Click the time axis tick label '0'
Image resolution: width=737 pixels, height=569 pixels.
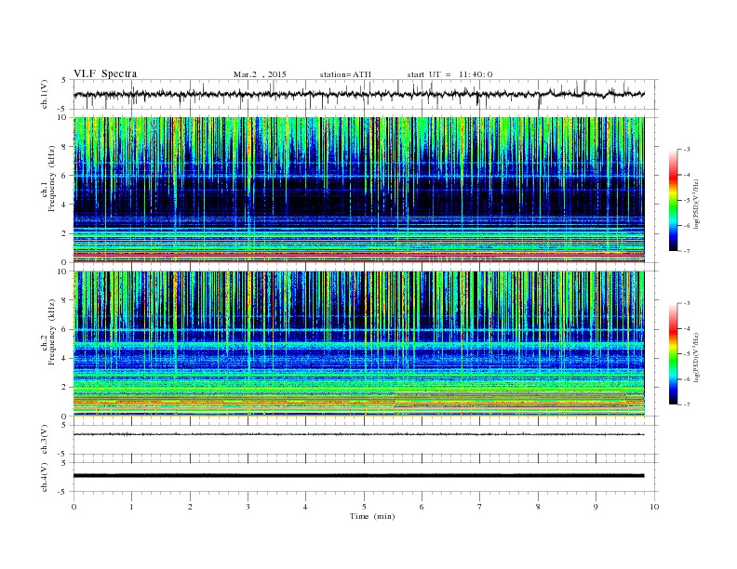(x=74, y=507)
